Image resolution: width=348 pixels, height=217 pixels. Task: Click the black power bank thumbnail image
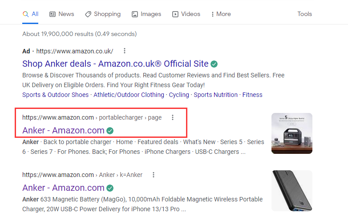click(291, 190)
